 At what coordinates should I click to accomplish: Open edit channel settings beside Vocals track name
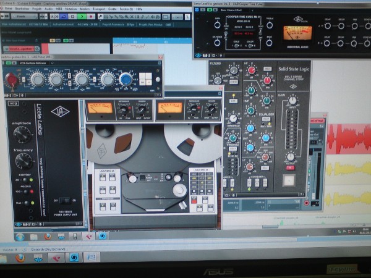(x=37, y=49)
